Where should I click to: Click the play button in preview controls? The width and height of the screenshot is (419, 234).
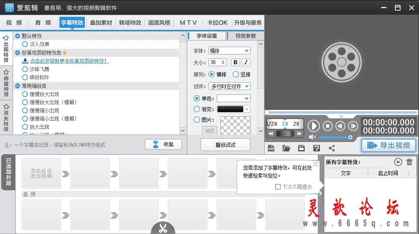[x=313, y=126]
